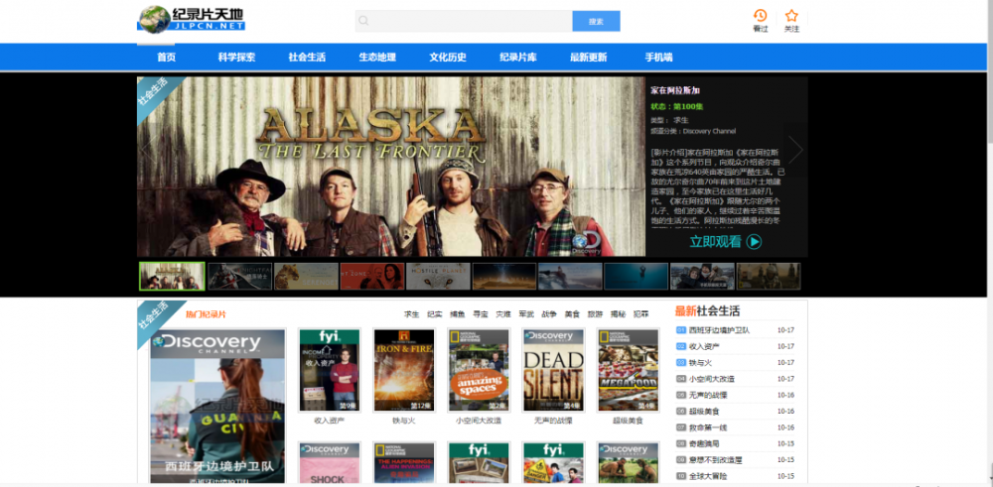Open the large 西班牙边境护卫队 poster
Viewport: 993px width, 487px height.
pos(217,407)
